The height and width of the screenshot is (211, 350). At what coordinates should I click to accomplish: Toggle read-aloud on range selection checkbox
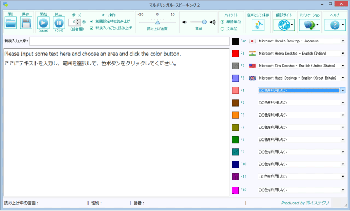[91, 21]
